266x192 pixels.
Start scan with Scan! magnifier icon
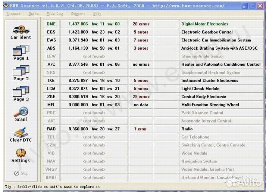click(x=21, y=114)
